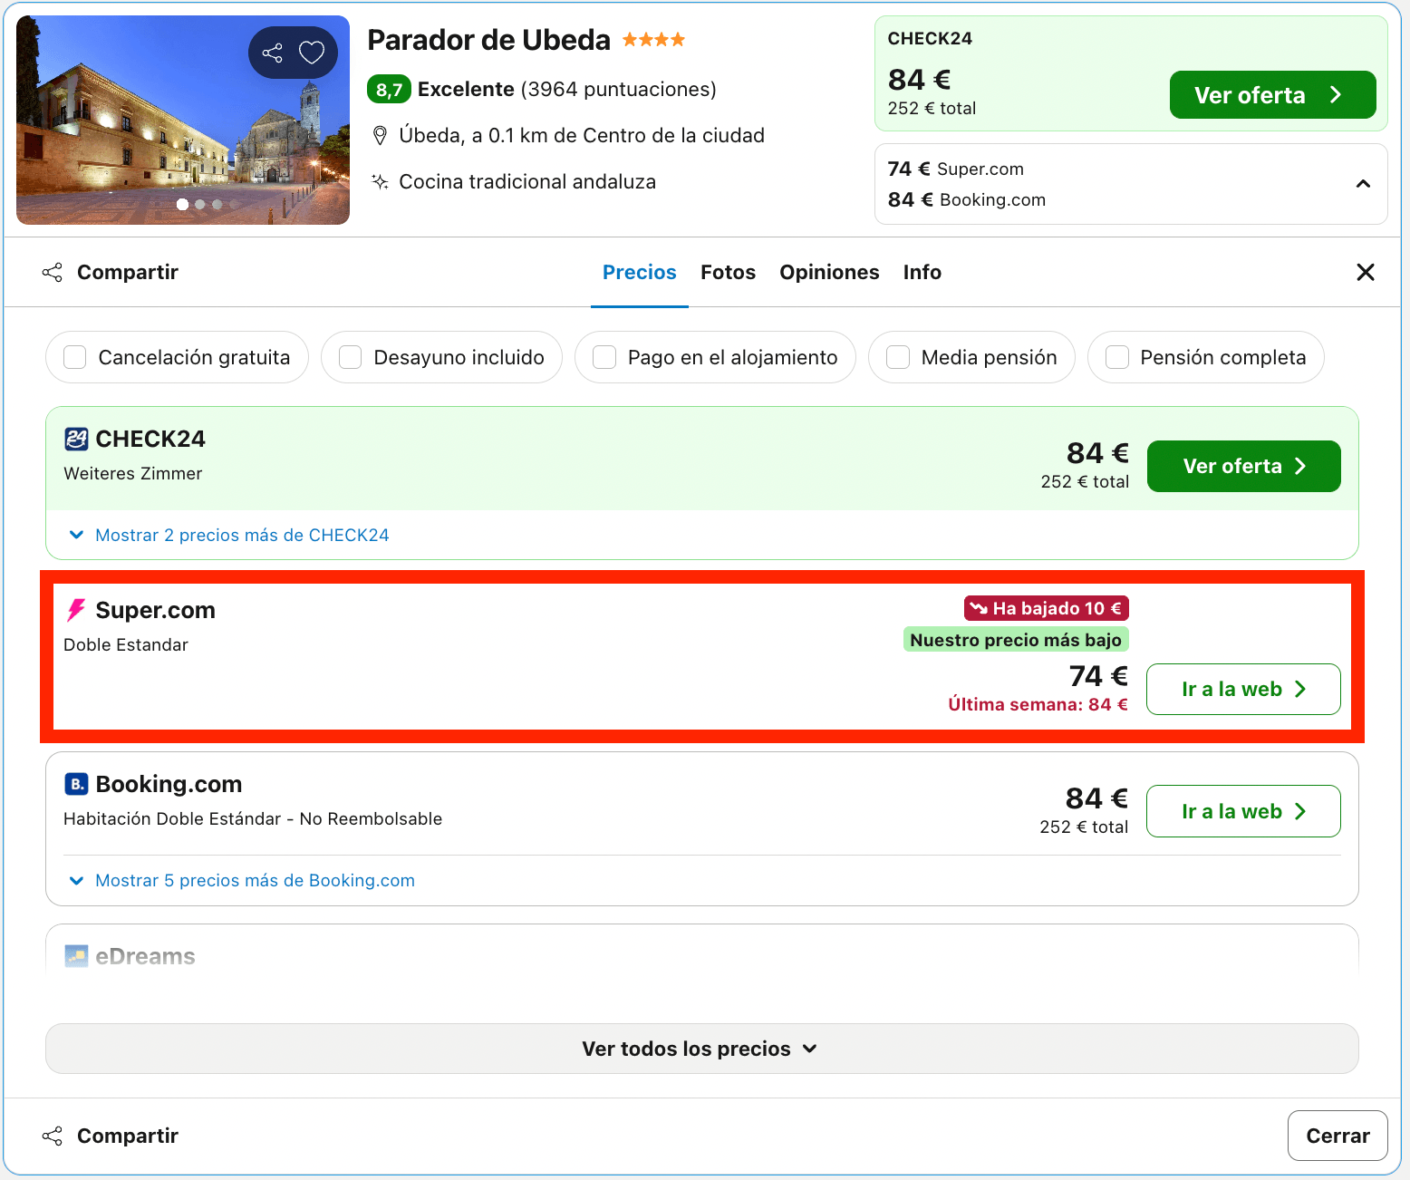Click Ir a la web for Booking.com
Screen dimensions: 1410x1180
coord(1243,811)
